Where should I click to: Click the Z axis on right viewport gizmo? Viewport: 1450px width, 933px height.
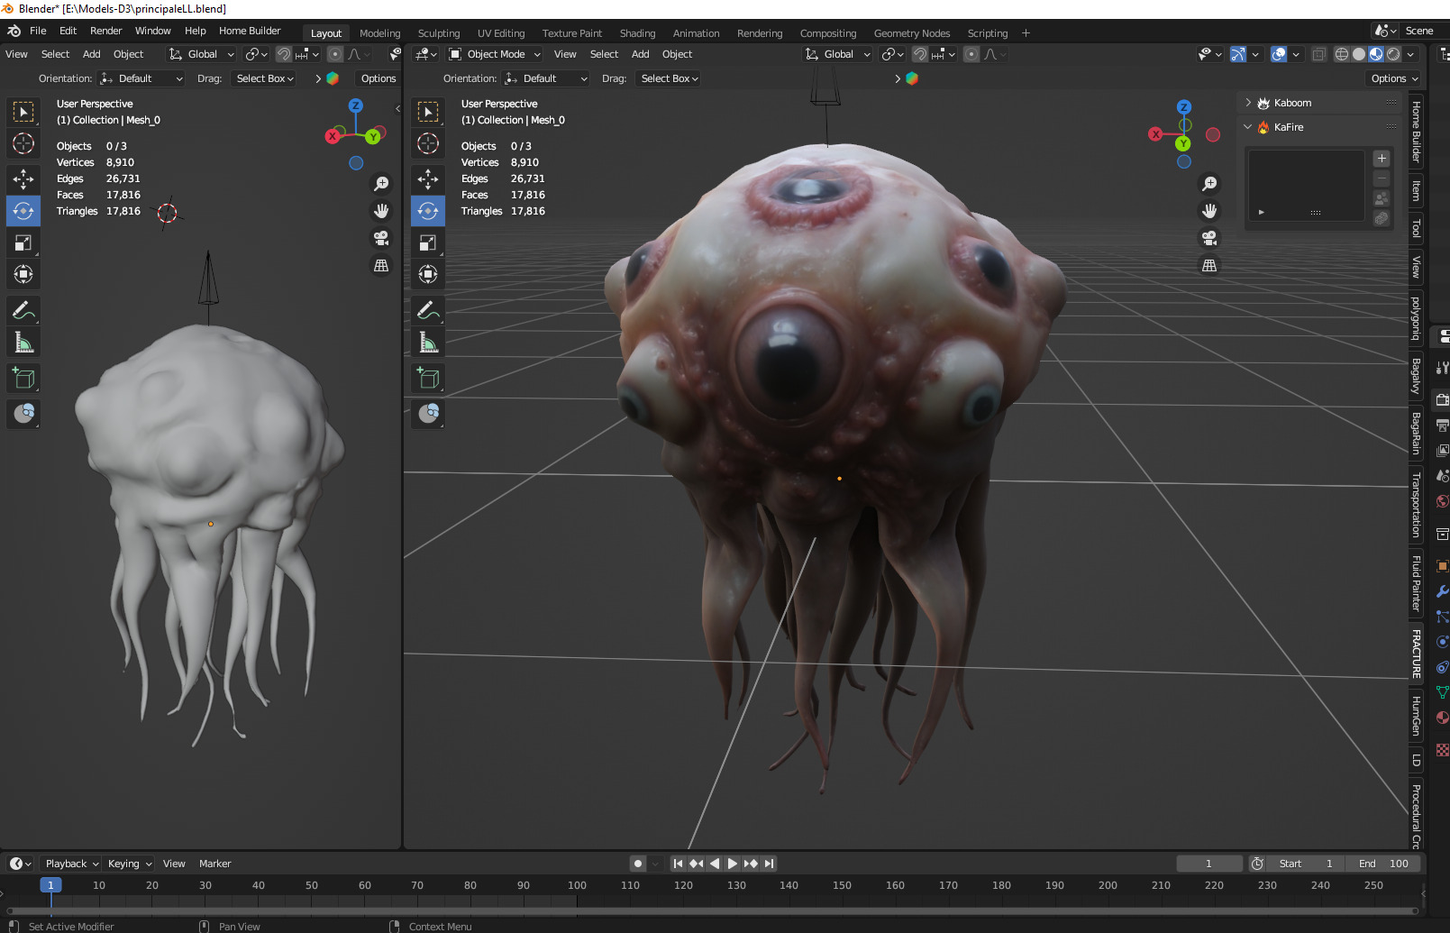pos(1184,107)
